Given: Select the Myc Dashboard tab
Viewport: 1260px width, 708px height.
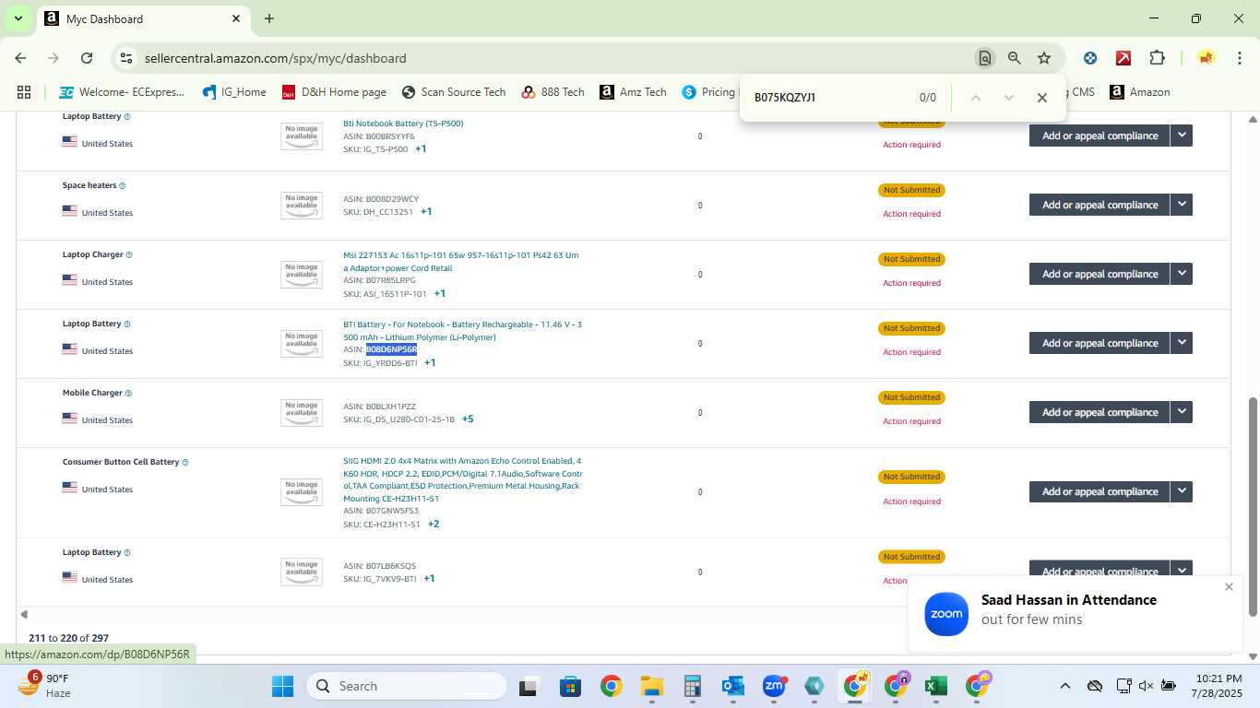Looking at the screenshot, I should (143, 18).
